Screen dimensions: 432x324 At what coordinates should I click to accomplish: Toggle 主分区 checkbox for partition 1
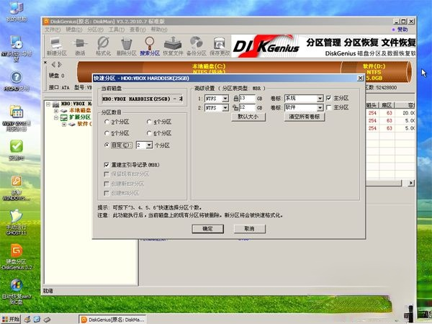329,98
